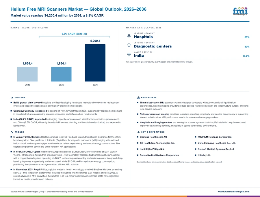Click the Drivers section heading

[x=20, y=98]
